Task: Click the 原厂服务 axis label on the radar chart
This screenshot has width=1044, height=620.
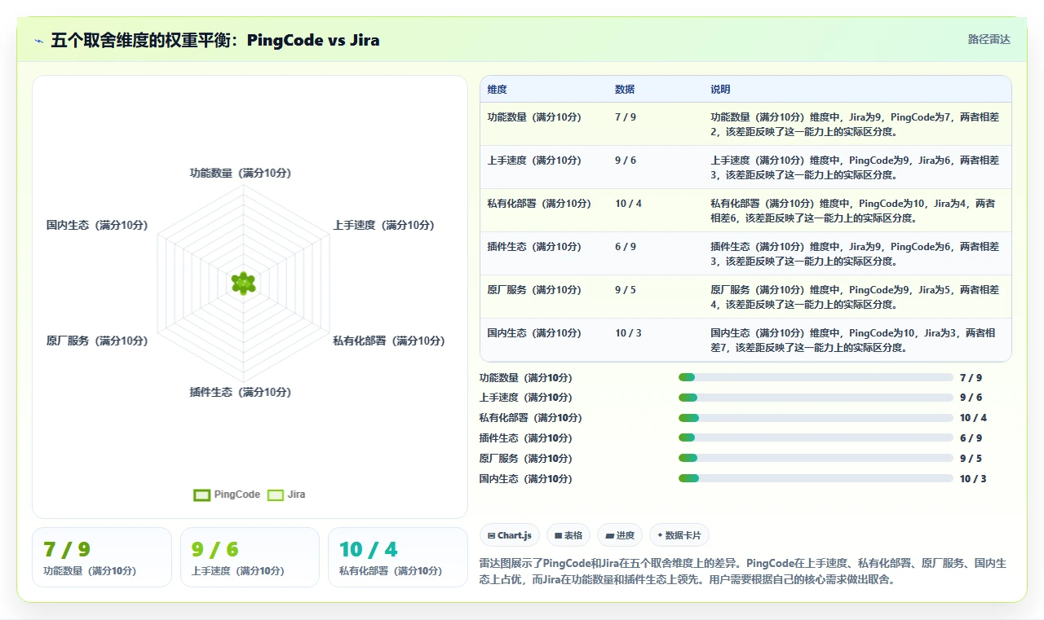Action: (97, 341)
